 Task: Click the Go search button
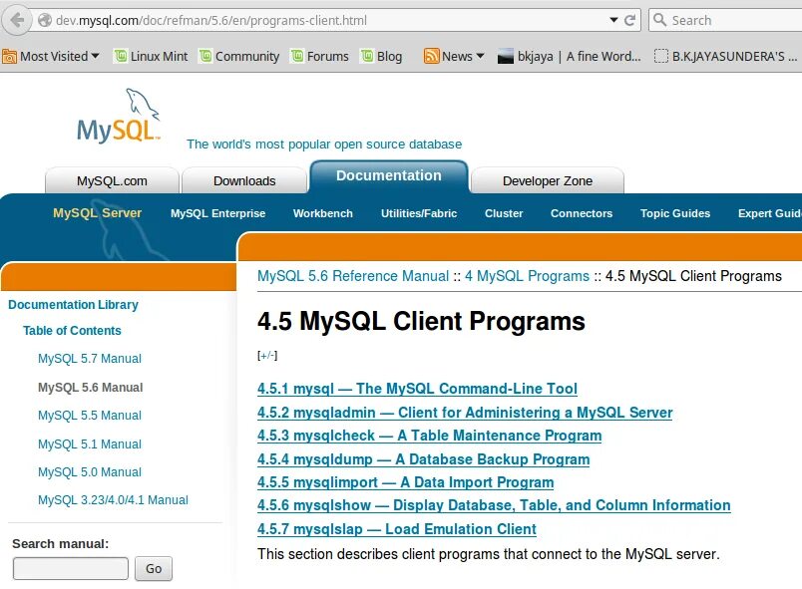coord(154,568)
